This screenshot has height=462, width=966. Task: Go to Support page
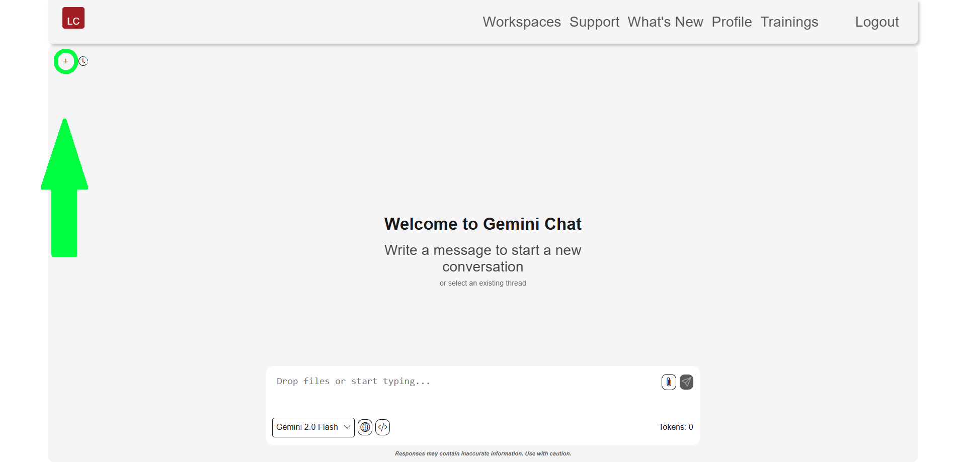pyautogui.click(x=594, y=22)
